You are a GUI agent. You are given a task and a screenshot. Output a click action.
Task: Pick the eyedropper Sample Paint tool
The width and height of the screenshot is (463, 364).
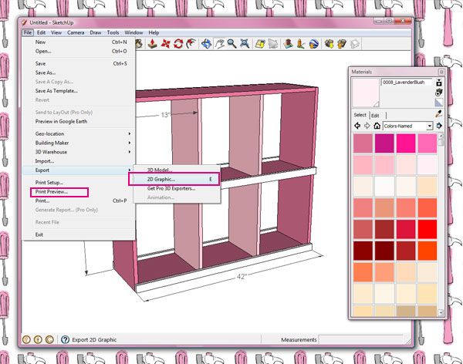click(438, 114)
